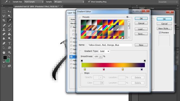The height and width of the screenshot is (101, 180).
Task: Select the Hand tool
Action: tap(4, 52)
